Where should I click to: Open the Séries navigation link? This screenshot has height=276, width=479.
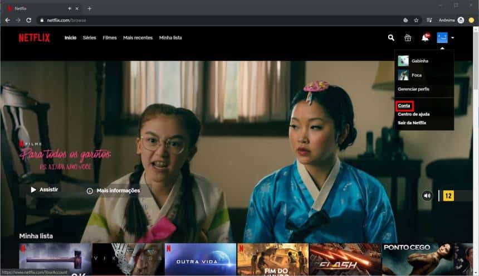click(90, 37)
